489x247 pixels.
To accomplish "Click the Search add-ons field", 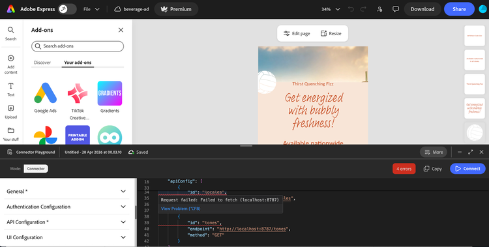I will click(78, 46).
